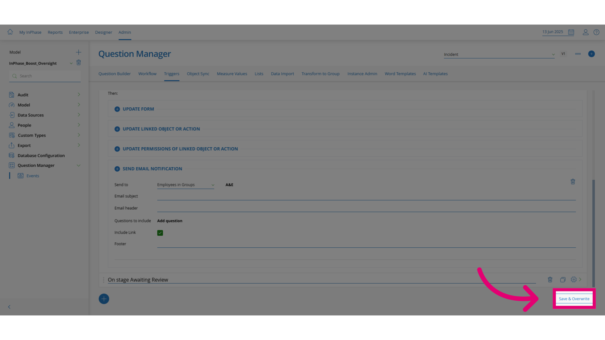Viewport: 605px width, 340px height.
Task: Click the A&E group label
Action: point(229,185)
